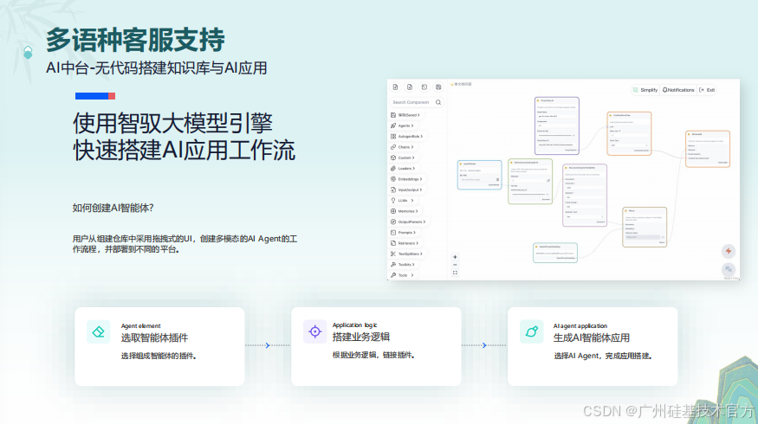Image resolution: width=758 pixels, height=424 pixels.
Task: Open the chat bubble button on canvas
Action: tap(729, 269)
